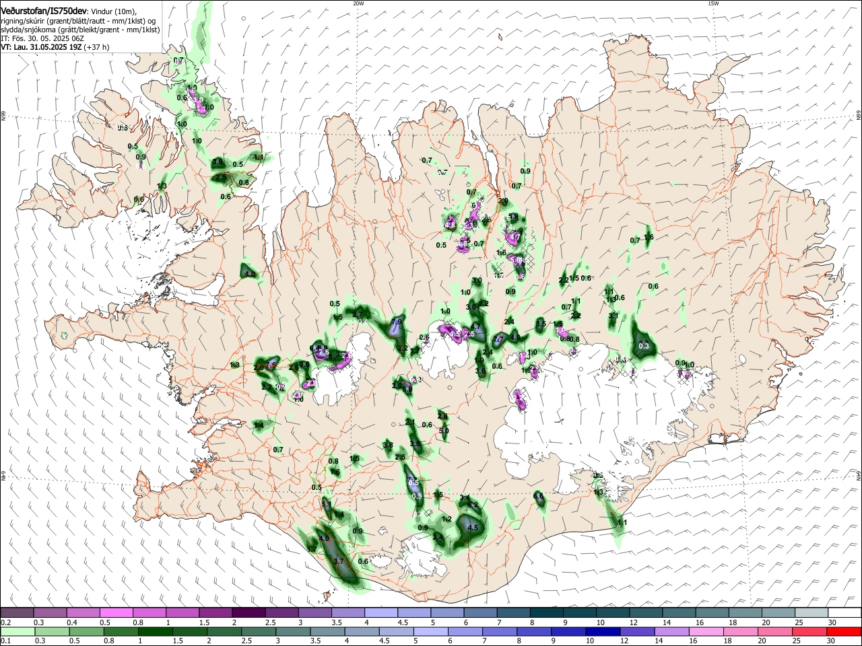
Task: Select the bright pink swatch between 0.5 and 0.8, upper legend
Action: click(116, 612)
